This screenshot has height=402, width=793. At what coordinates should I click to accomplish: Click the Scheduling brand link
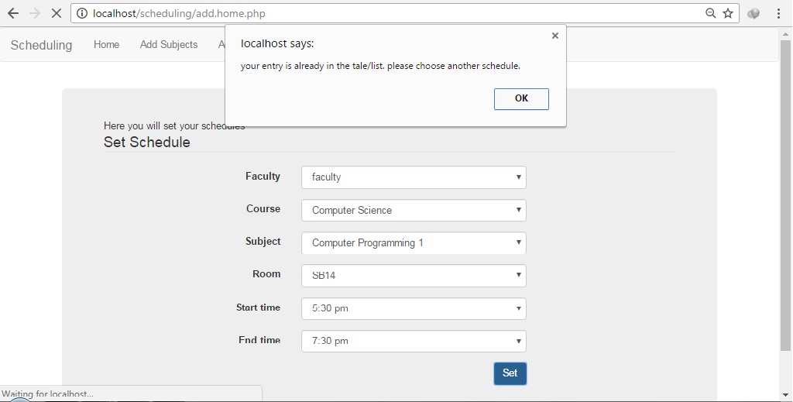(42, 45)
